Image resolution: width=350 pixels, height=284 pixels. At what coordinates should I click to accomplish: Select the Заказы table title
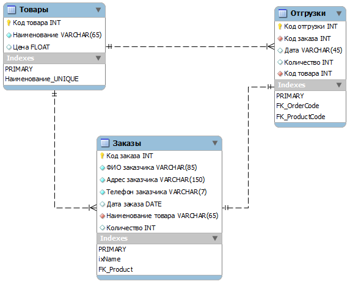127,143
